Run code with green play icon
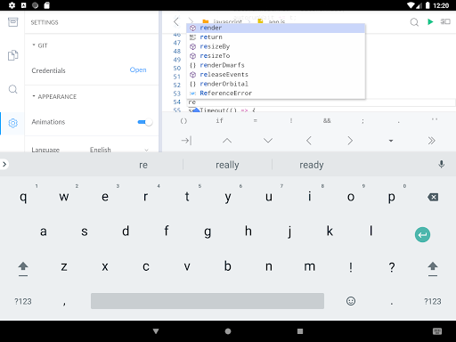Image resolution: width=456 pixels, height=342 pixels. coord(430,21)
